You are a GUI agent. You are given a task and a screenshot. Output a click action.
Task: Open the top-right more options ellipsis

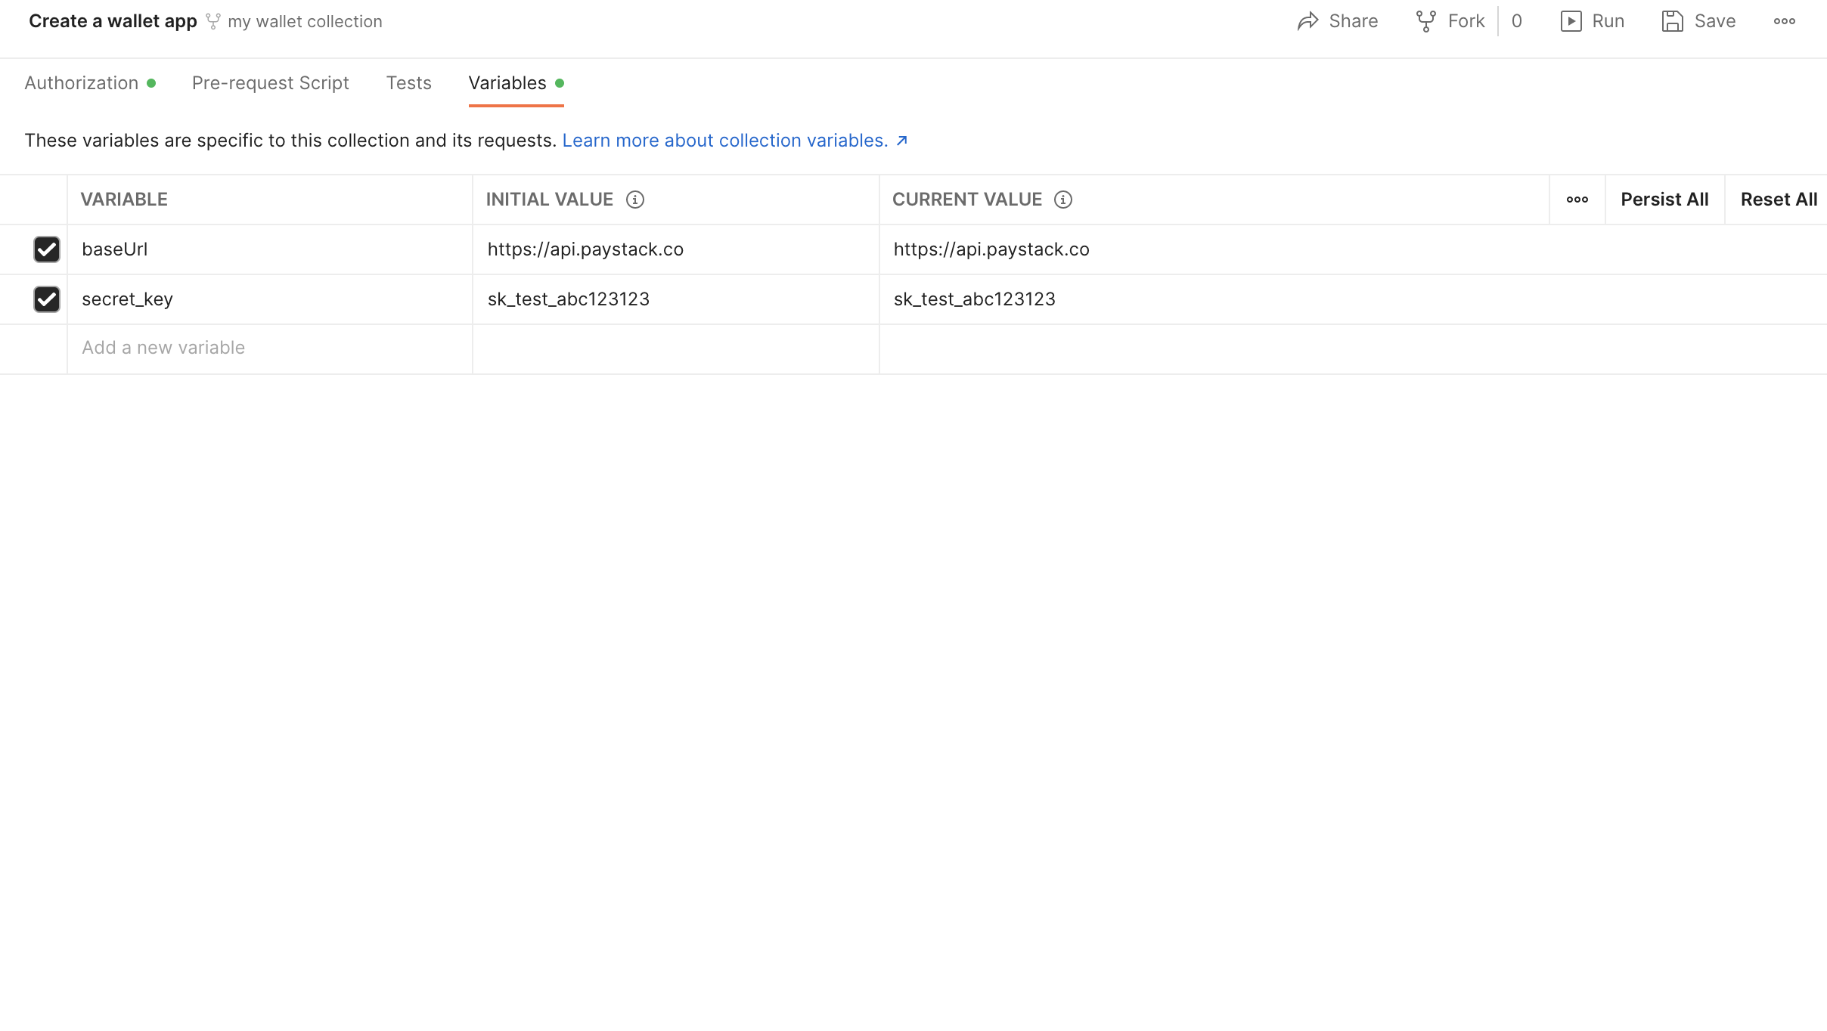1784,21
